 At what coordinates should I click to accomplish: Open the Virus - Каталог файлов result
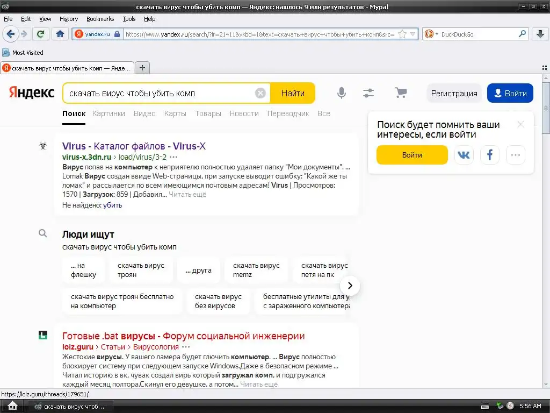tap(134, 146)
